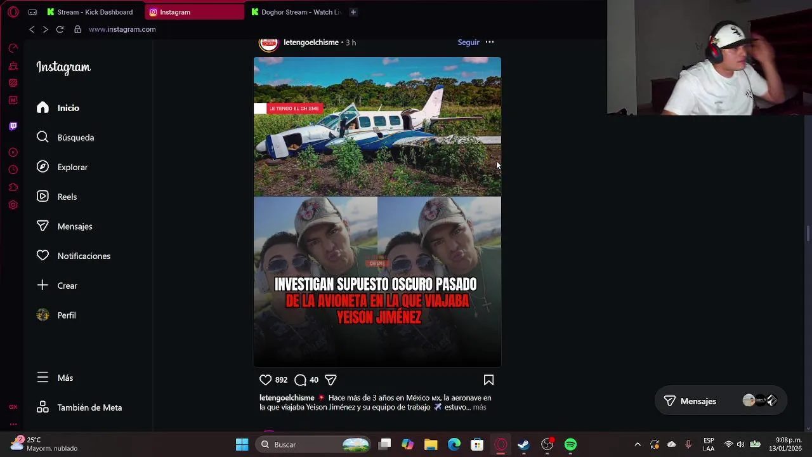
Task: View the 892 likes count
Action: coord(281,380)
